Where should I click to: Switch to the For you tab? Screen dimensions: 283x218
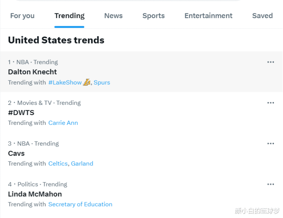[22, 16]
